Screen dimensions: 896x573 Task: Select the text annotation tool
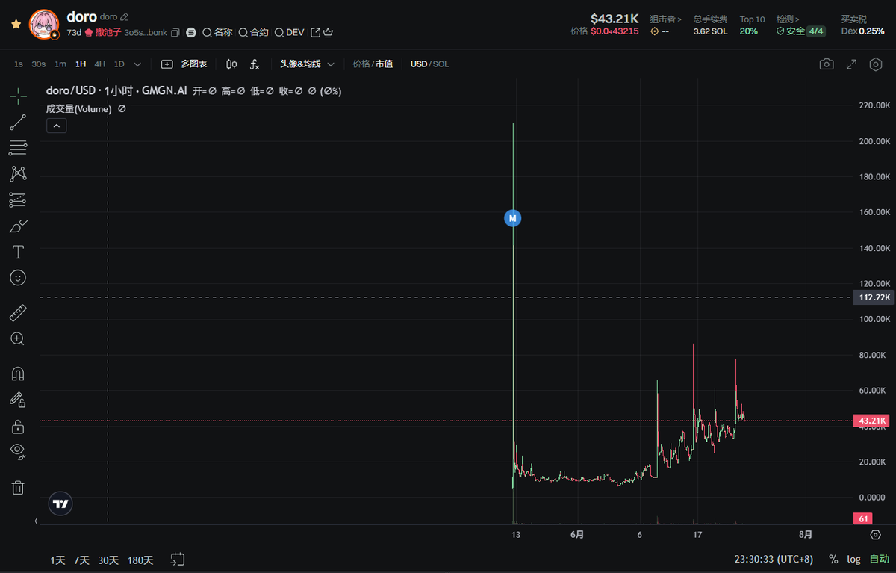pos(18,252)
